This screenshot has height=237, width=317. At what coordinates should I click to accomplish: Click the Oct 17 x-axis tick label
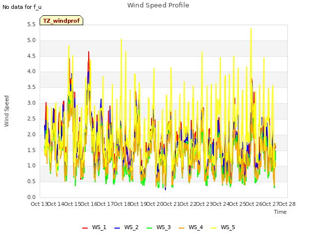pyautogui.click(x=106, y=204)
